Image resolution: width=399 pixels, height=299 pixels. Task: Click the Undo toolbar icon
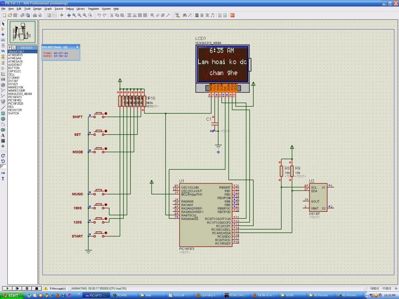(x=99, y=15)
